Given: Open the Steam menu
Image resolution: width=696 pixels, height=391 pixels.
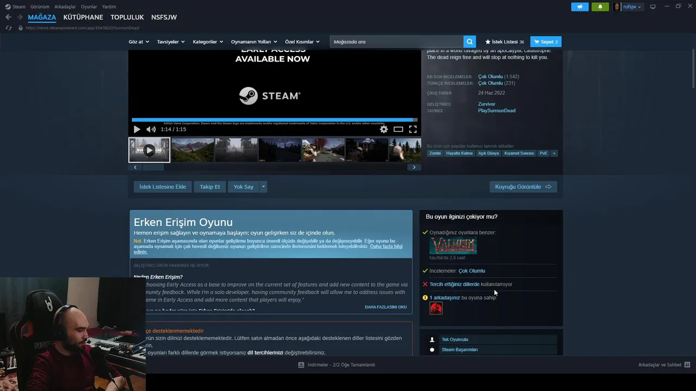Looking at the screenshot, I should (15, 7).
